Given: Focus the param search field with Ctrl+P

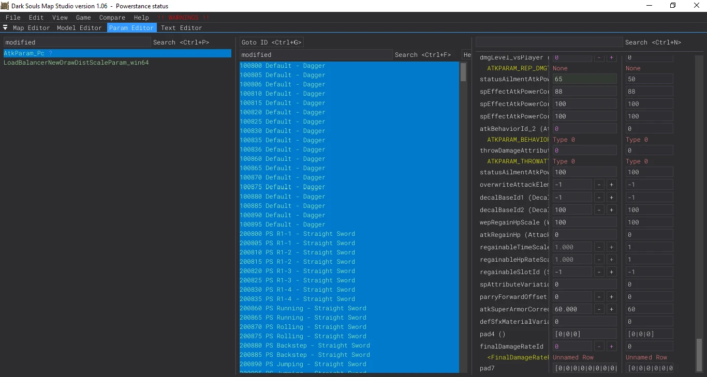Looking at the screenshot, I should tap(77, 42).
